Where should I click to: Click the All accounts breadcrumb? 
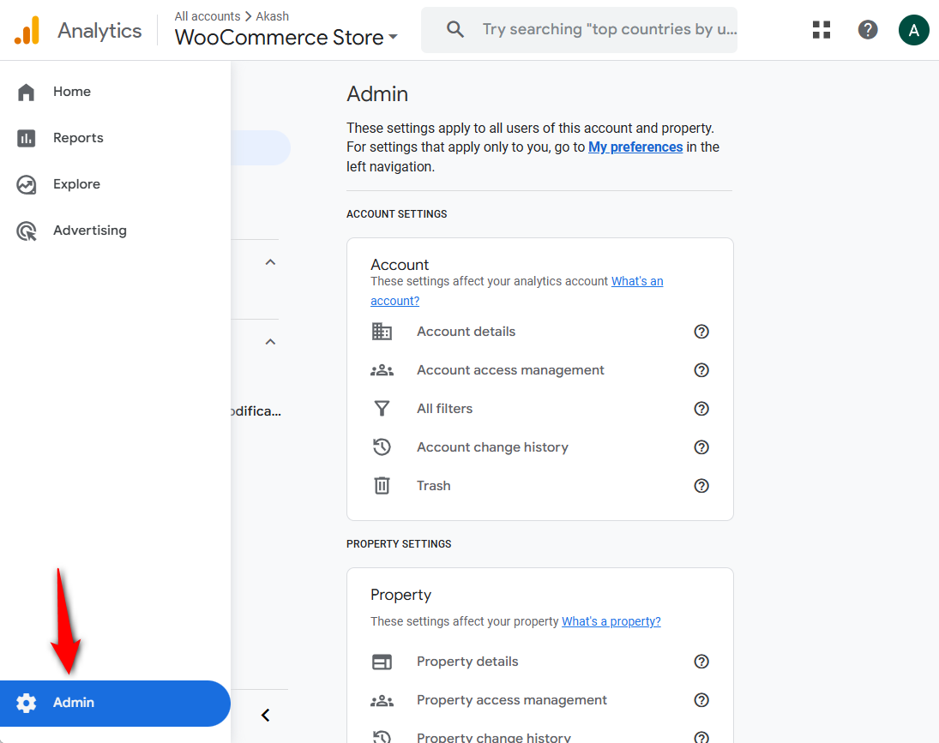(208, 16)
